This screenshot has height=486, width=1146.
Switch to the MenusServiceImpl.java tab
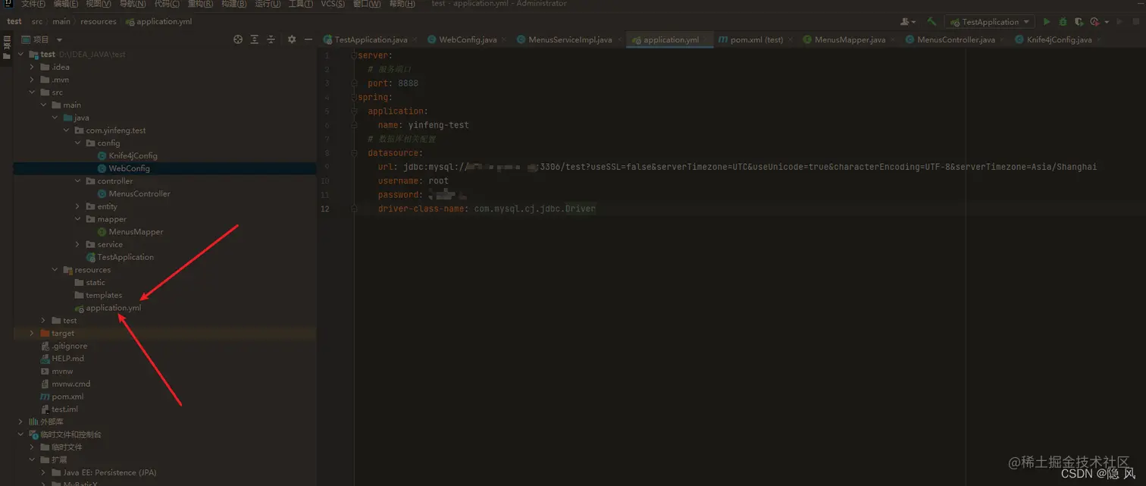point(570,39)
